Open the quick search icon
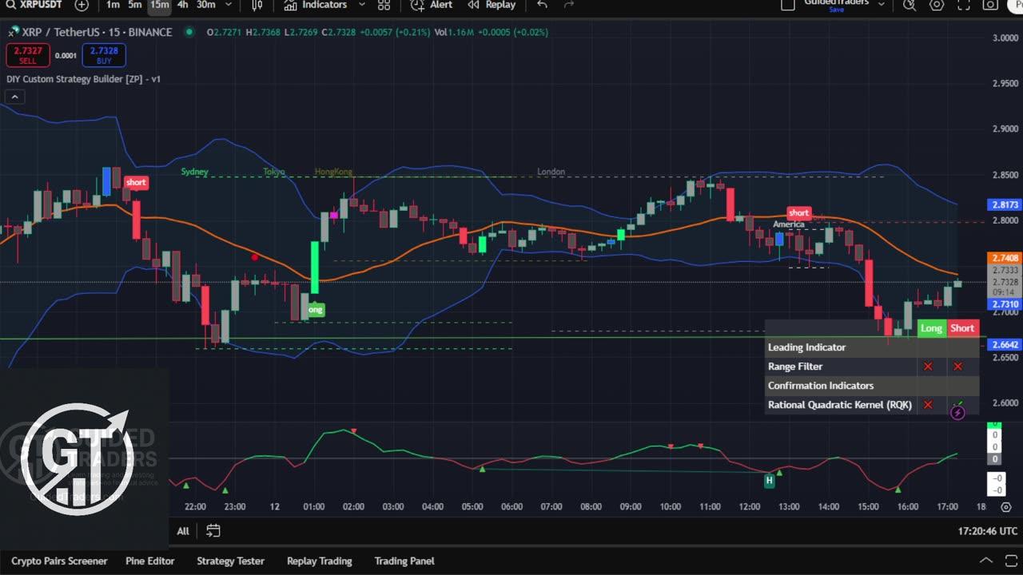The image size is (1023, 575). click(910, 5)
